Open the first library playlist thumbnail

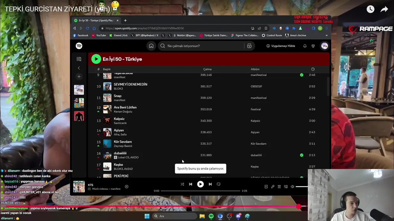click(x=79, y=90)
